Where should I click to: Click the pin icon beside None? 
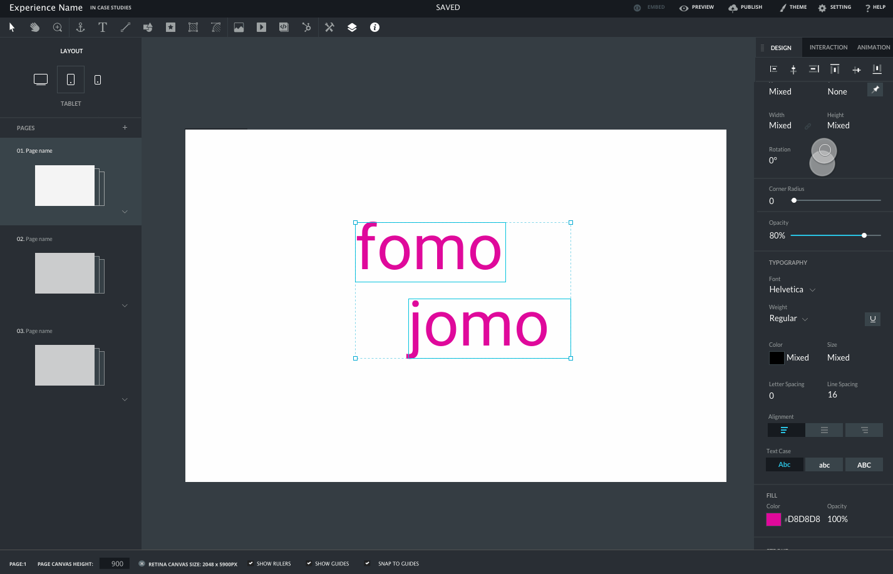875,90
